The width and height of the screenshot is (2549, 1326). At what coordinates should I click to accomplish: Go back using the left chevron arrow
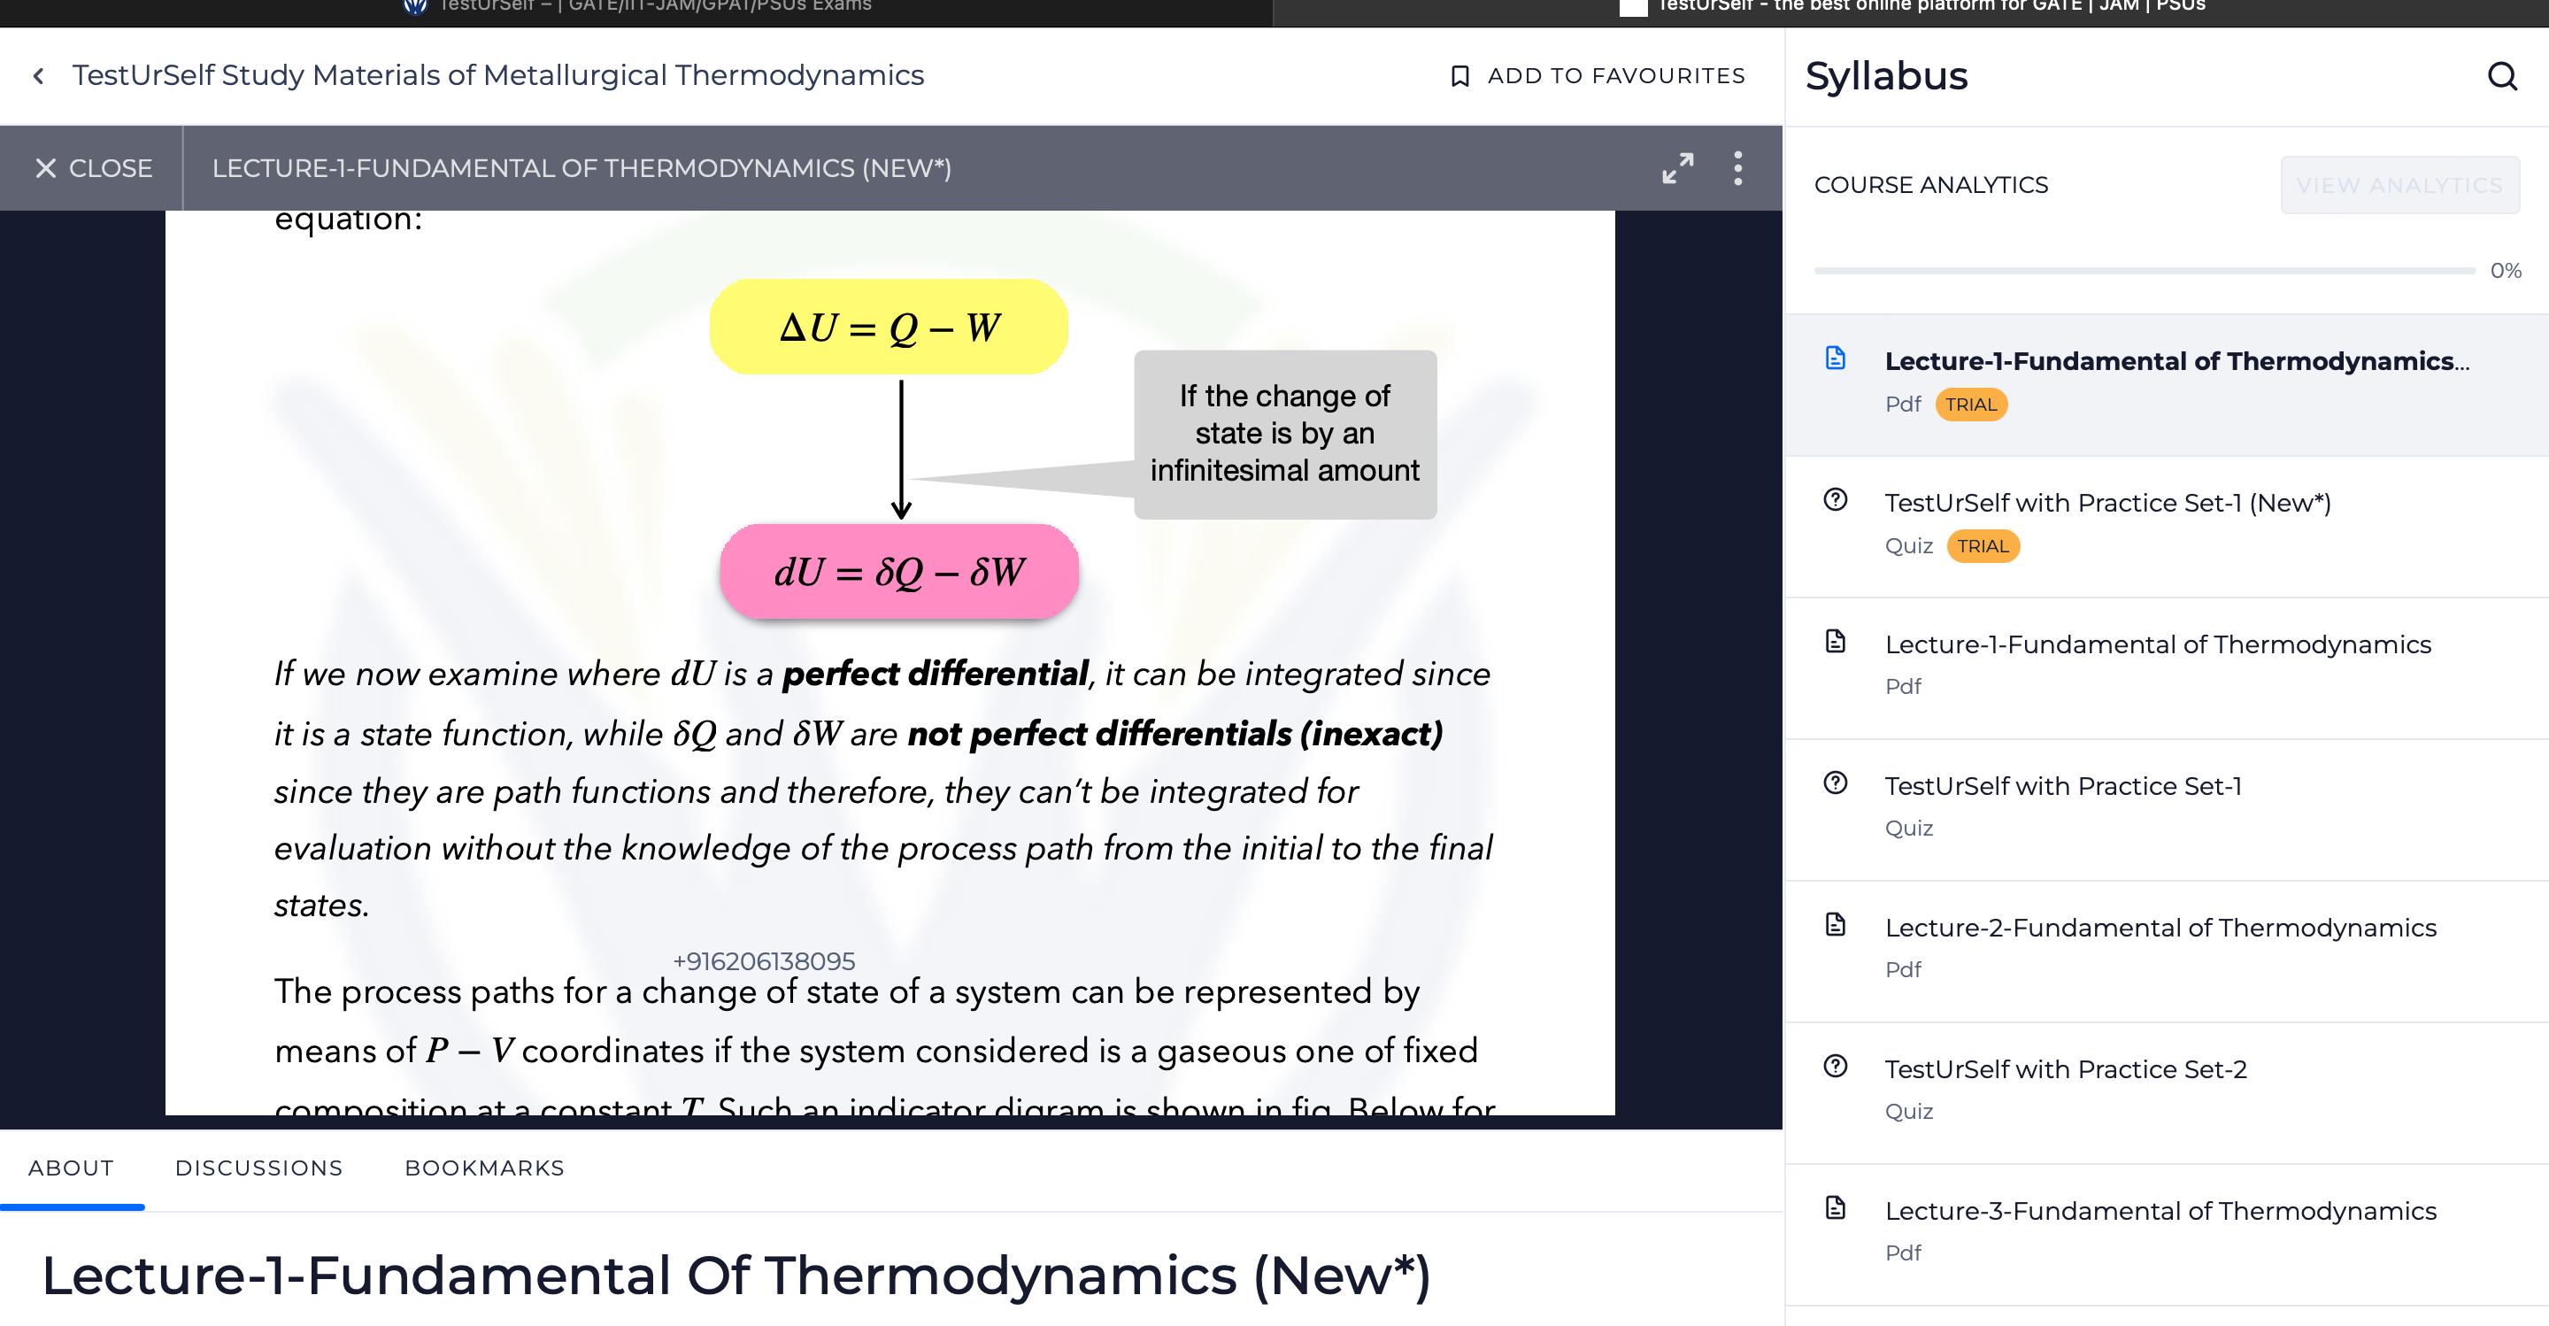point(39,76)
